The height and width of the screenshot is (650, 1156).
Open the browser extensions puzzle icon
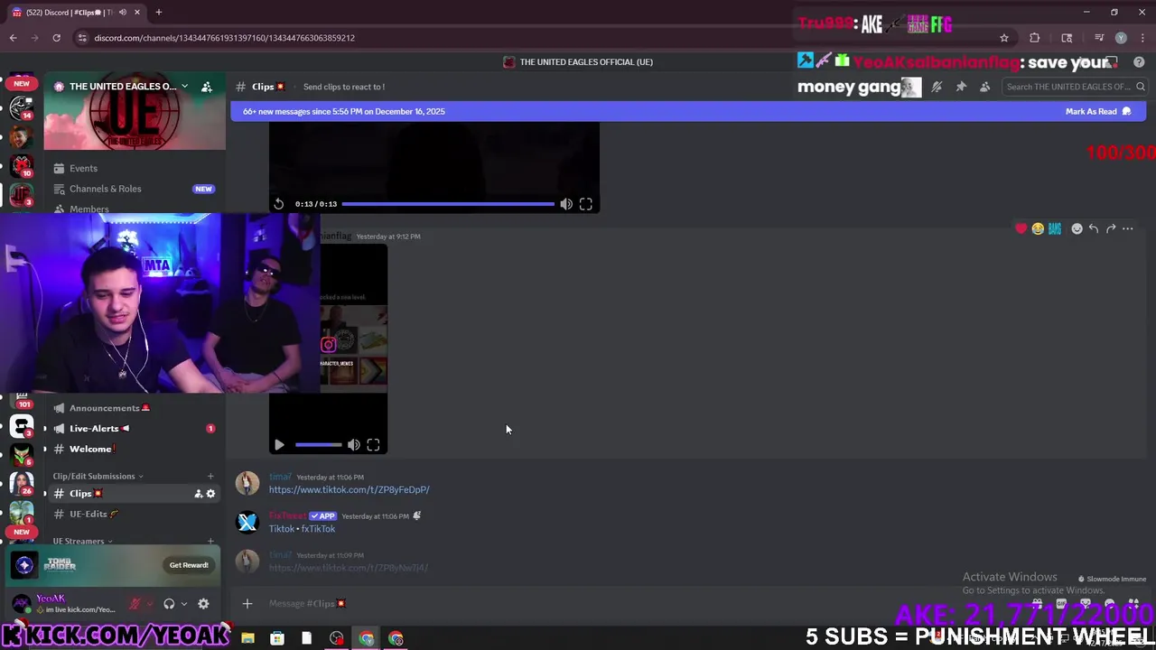click(1034, 38)
